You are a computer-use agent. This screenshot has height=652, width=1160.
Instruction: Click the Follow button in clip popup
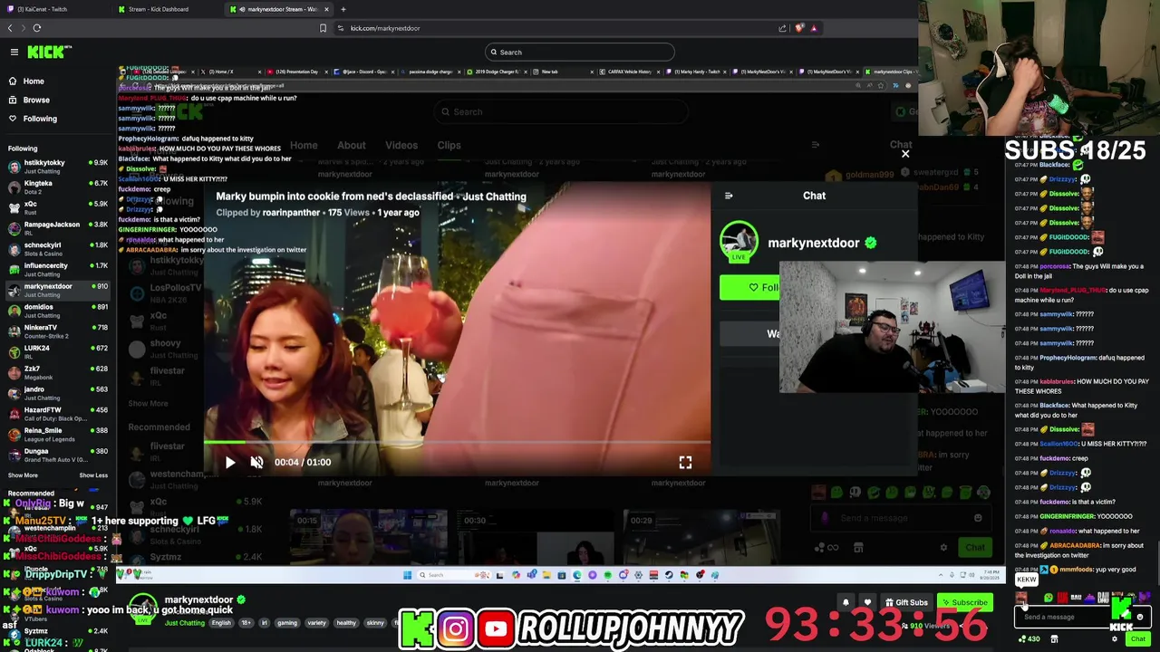click(x=749, y=288)
